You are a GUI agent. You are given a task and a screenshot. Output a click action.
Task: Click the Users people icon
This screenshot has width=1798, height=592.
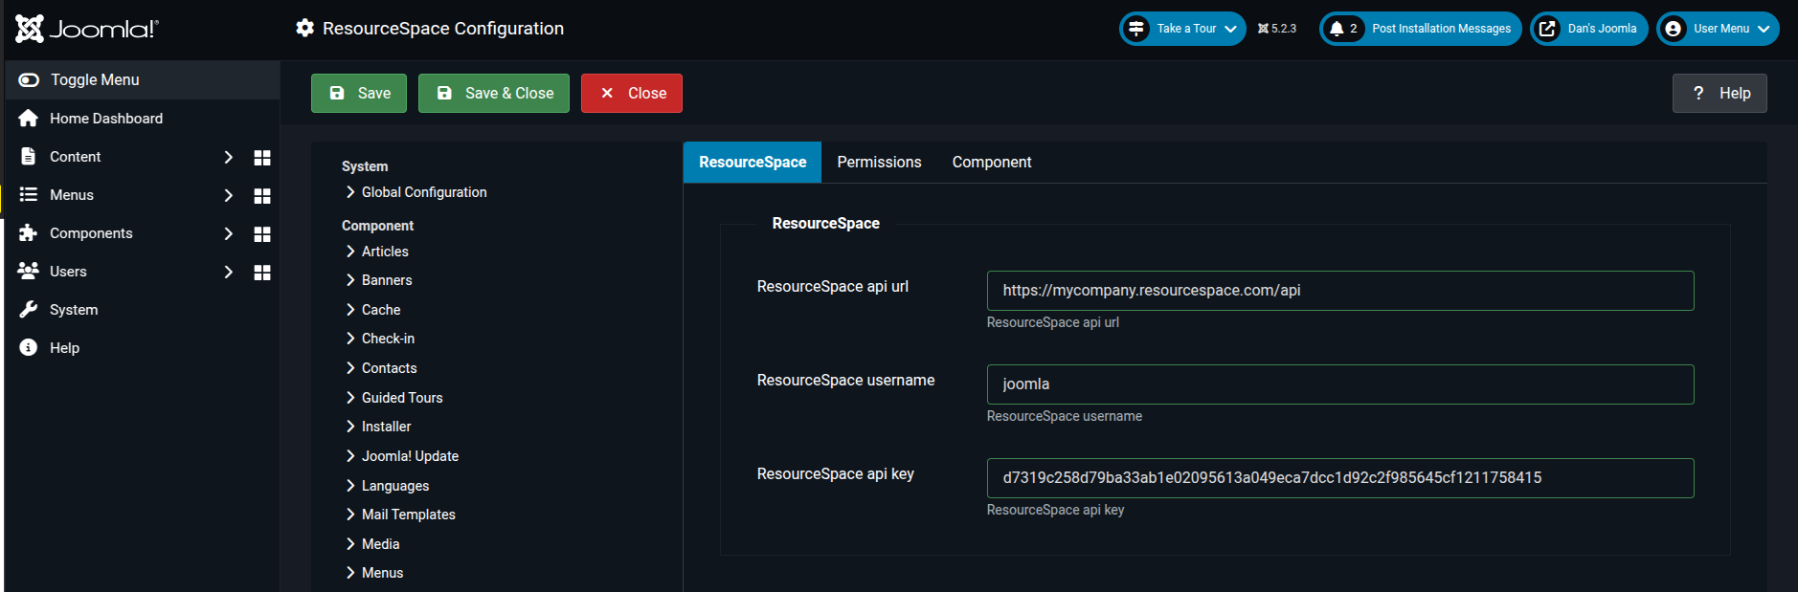tap(29, 272)
